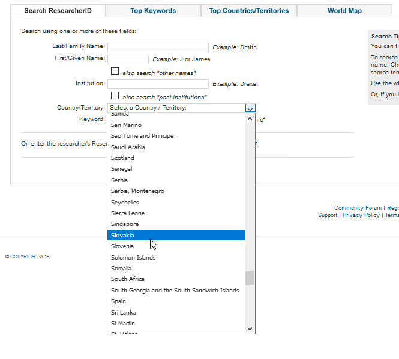Enable also search "past institutions" checkbox
The height and width of the screenshot is (359, 399).
115,96
